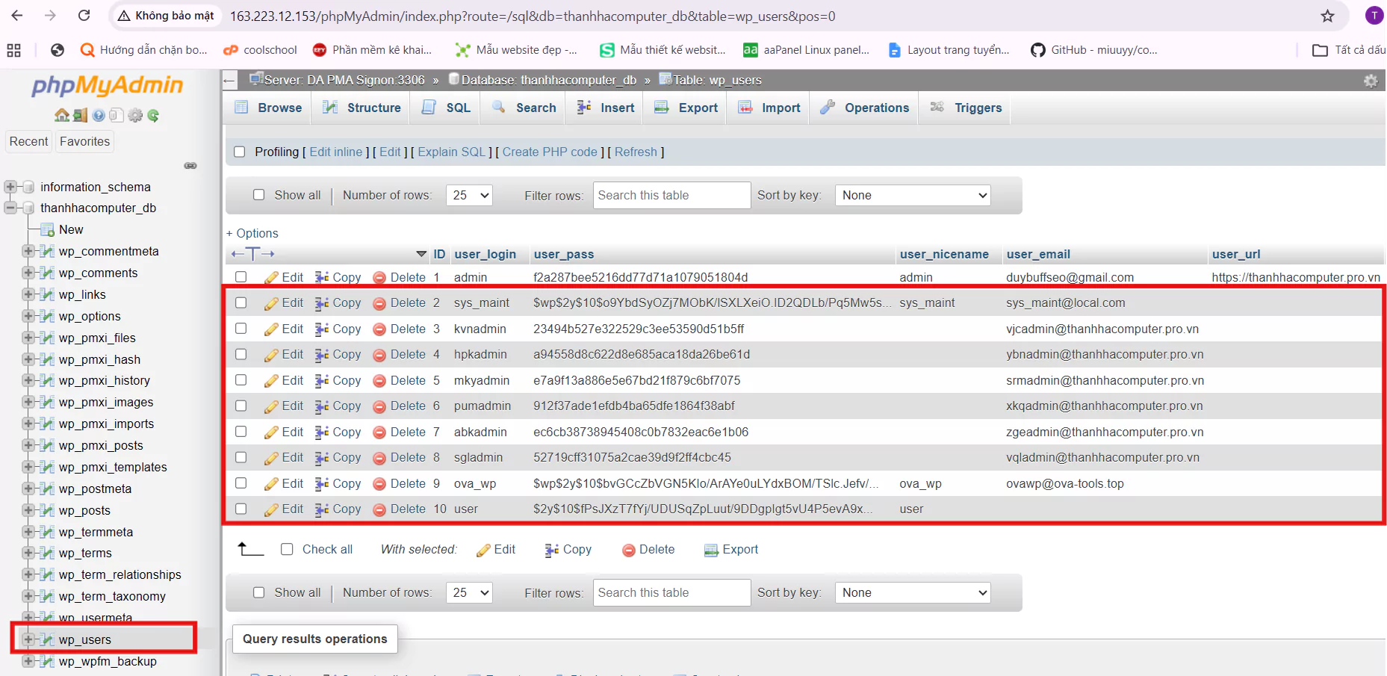Click the Edit inline link

336,152
